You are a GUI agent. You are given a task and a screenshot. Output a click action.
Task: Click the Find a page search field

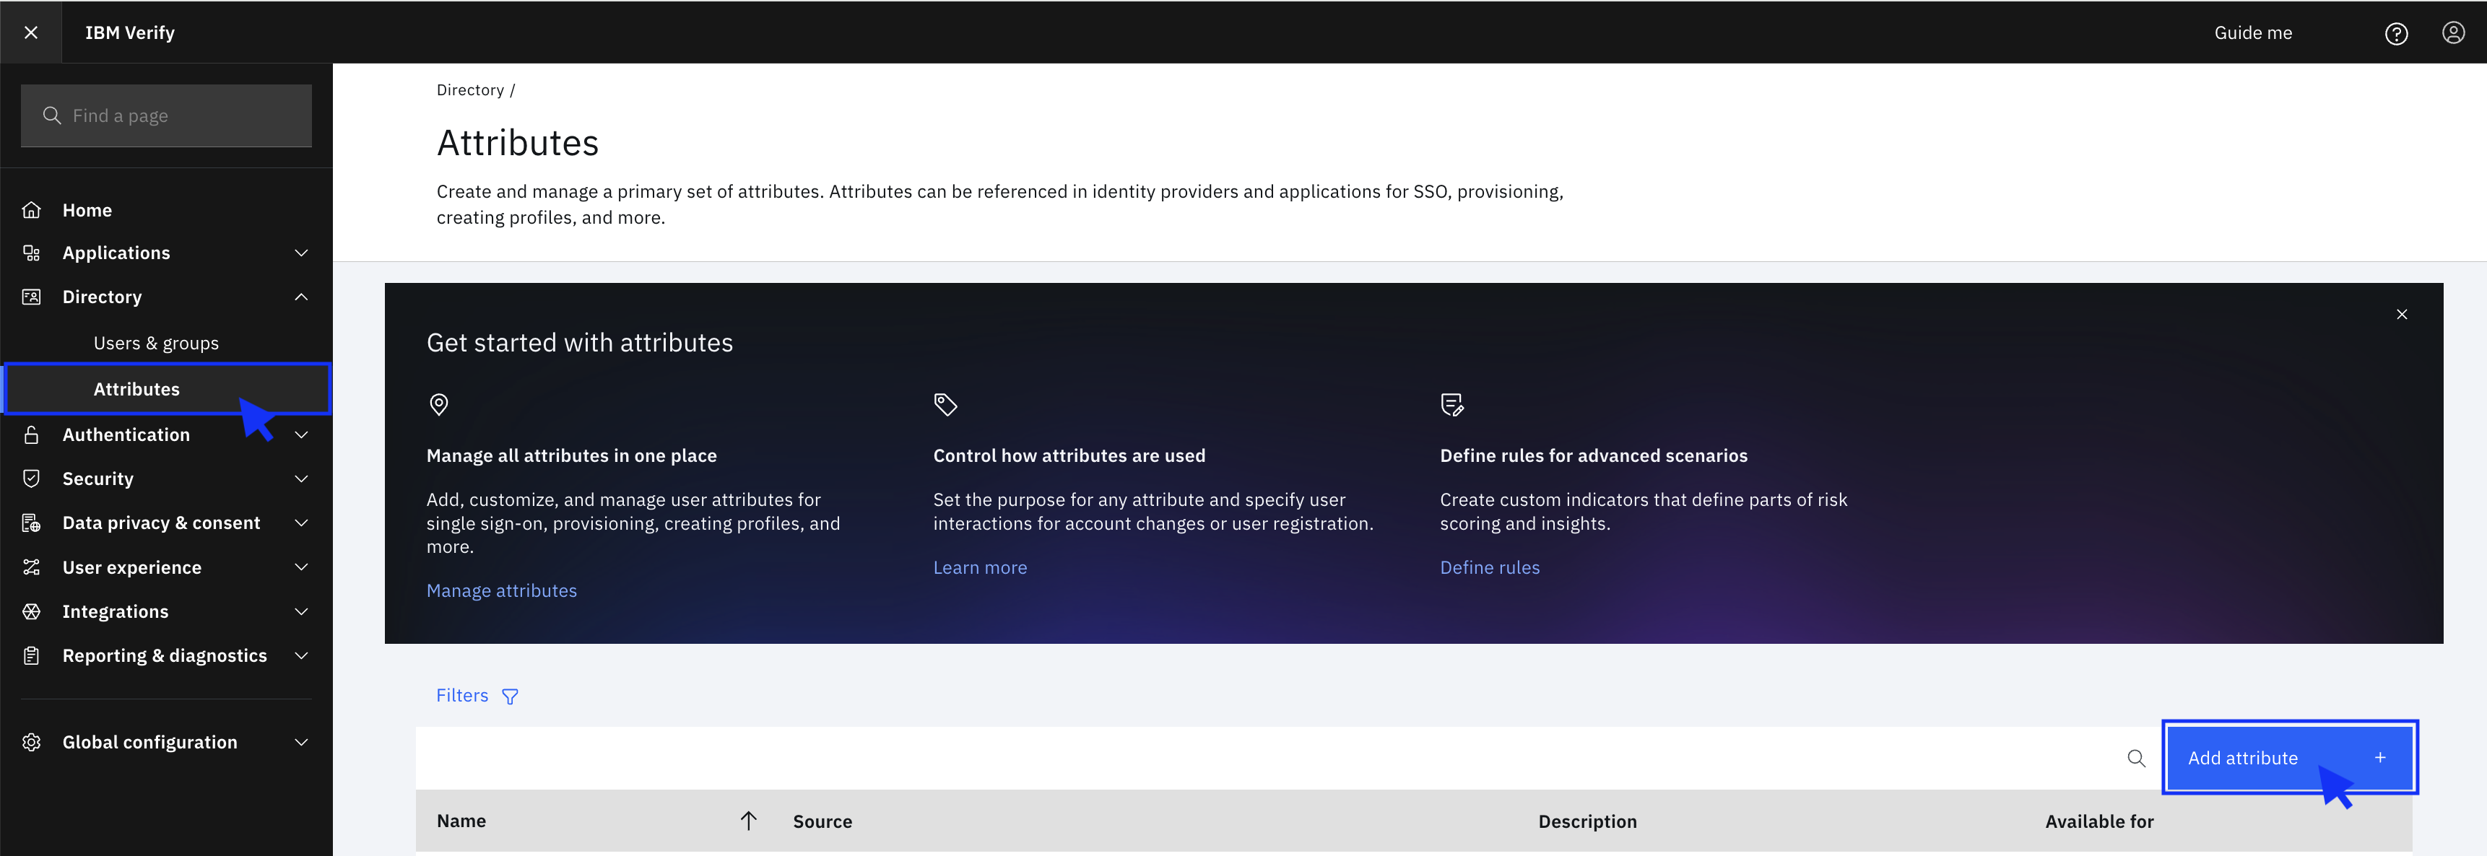point(166,115)
